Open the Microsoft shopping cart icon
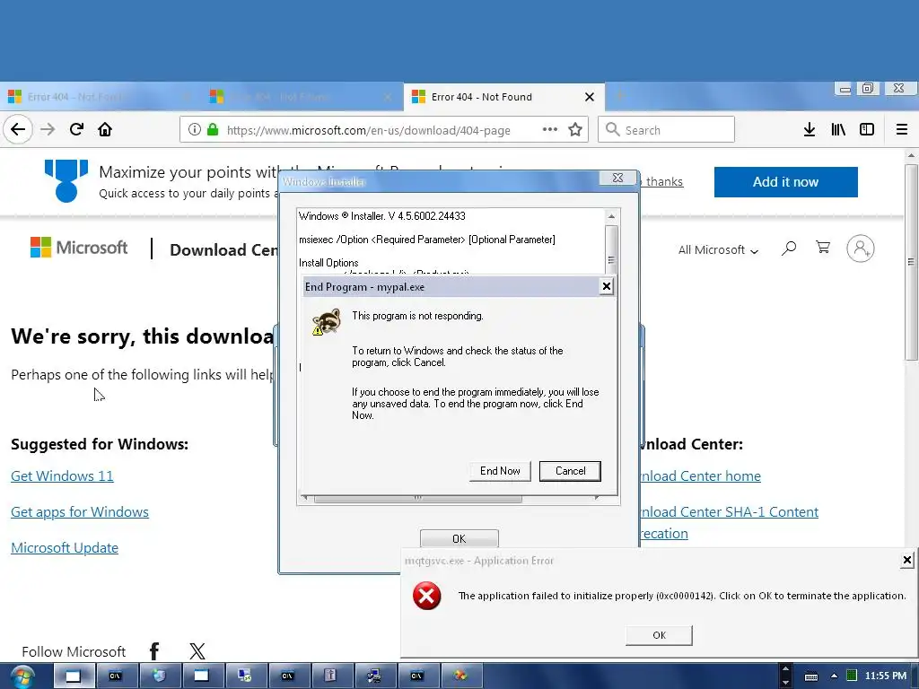Image resolution: width=919 pixels, height=689 pixels. tap(823, 248)
